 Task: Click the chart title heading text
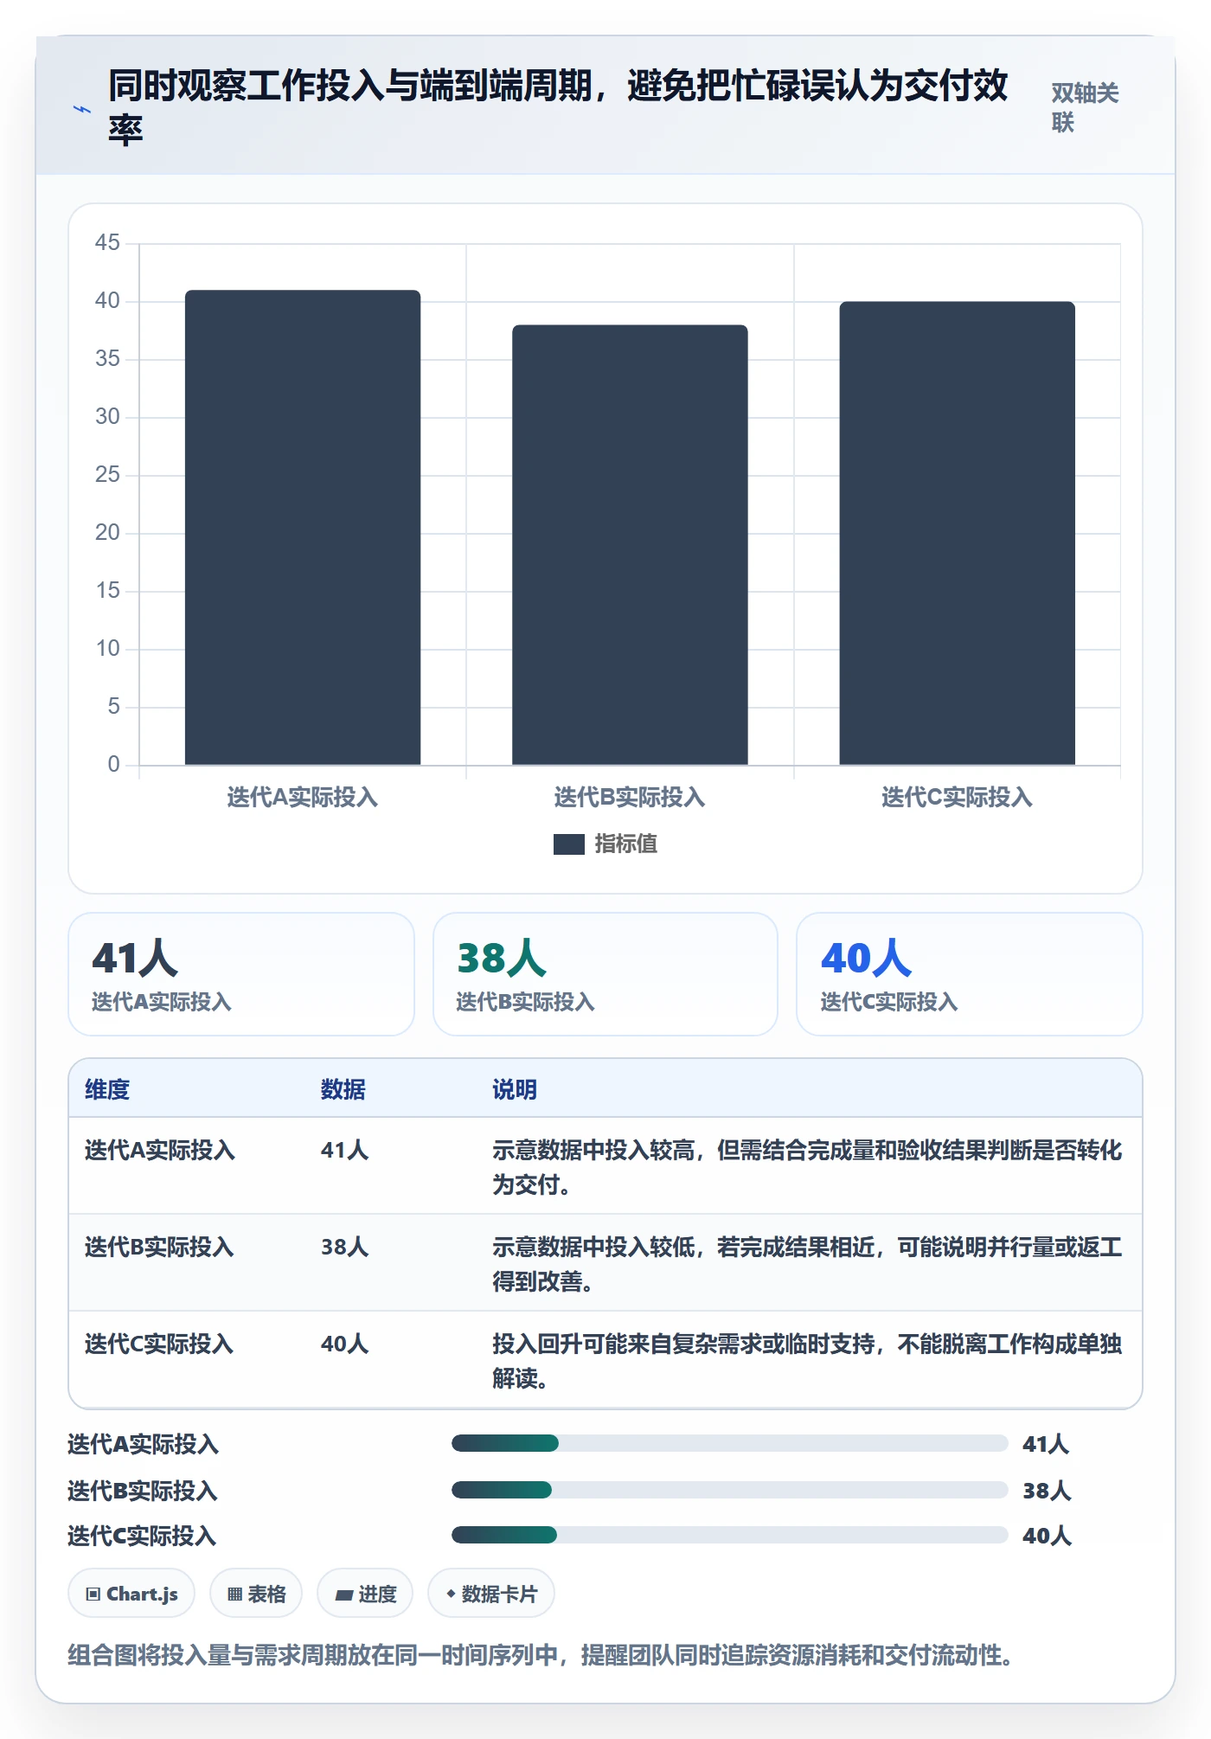point(558,107)
